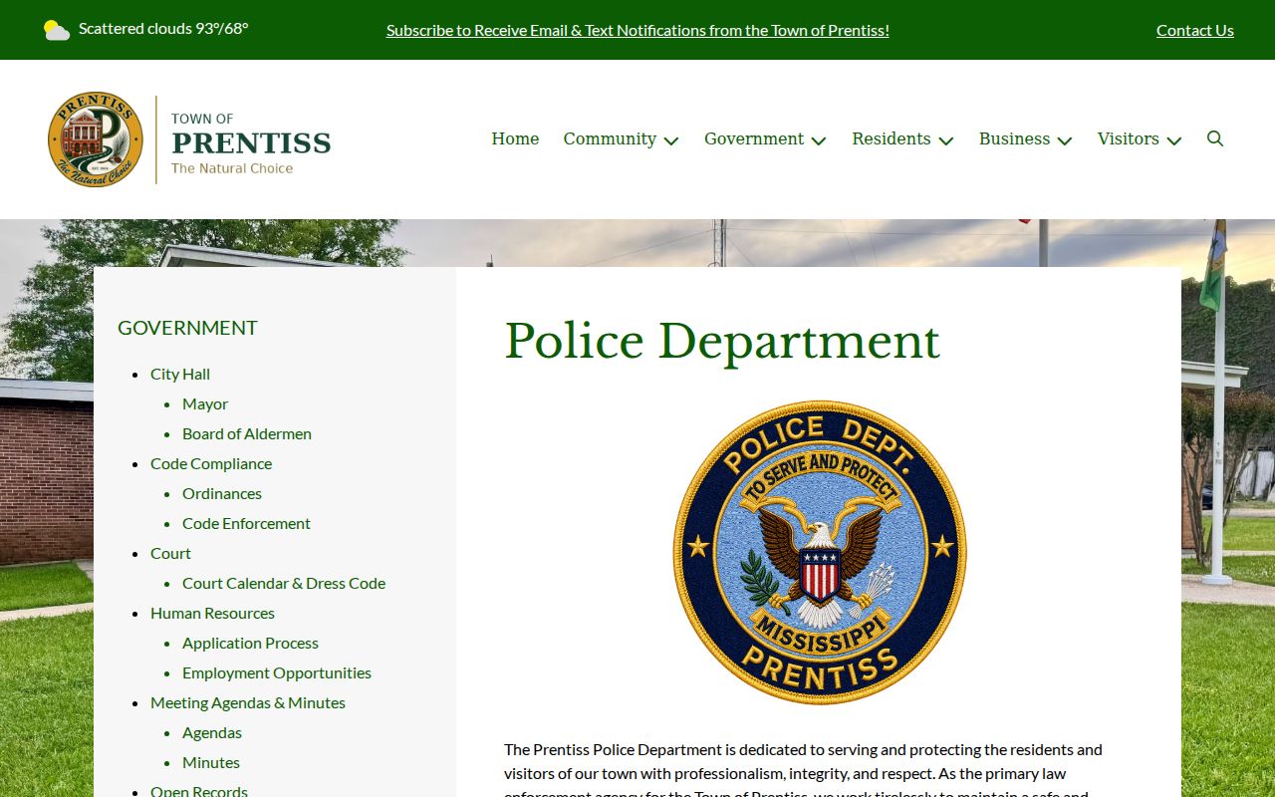The height and width of the screenshot is (797, 1275).
Task: Open Court Calendar & Dress Code link
Action: pyautogui.click(x=284, y=583)
